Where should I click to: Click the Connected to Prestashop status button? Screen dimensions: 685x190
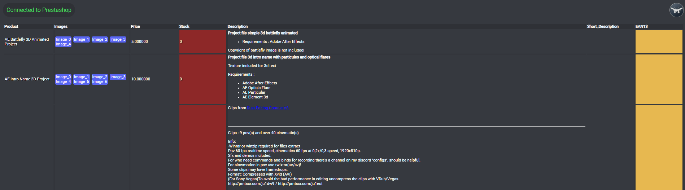(39, 10)
